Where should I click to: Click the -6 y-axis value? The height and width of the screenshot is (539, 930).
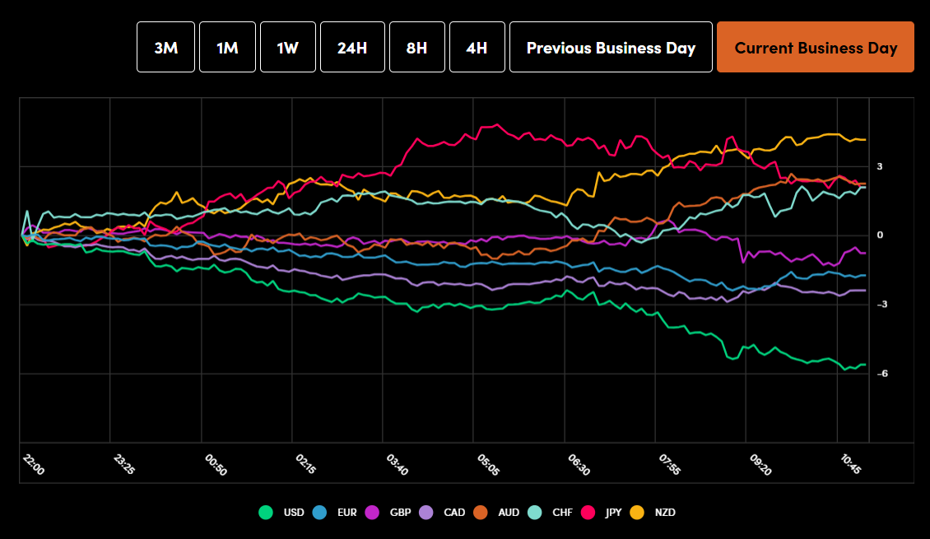pyautogui.click(x=882, y=373)
